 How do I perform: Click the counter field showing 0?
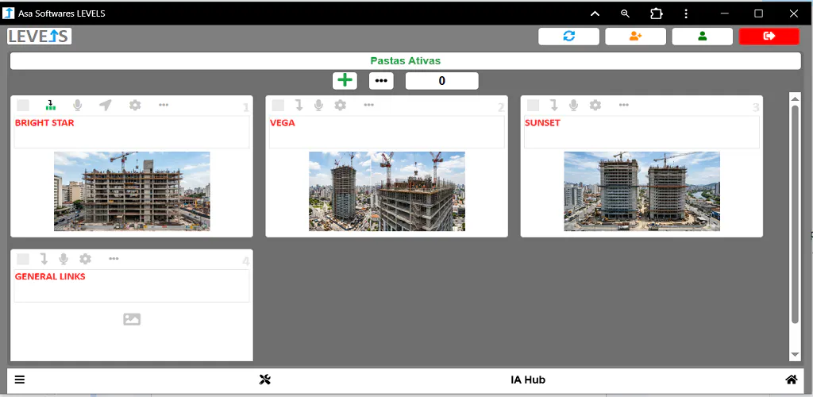point(441,81)
